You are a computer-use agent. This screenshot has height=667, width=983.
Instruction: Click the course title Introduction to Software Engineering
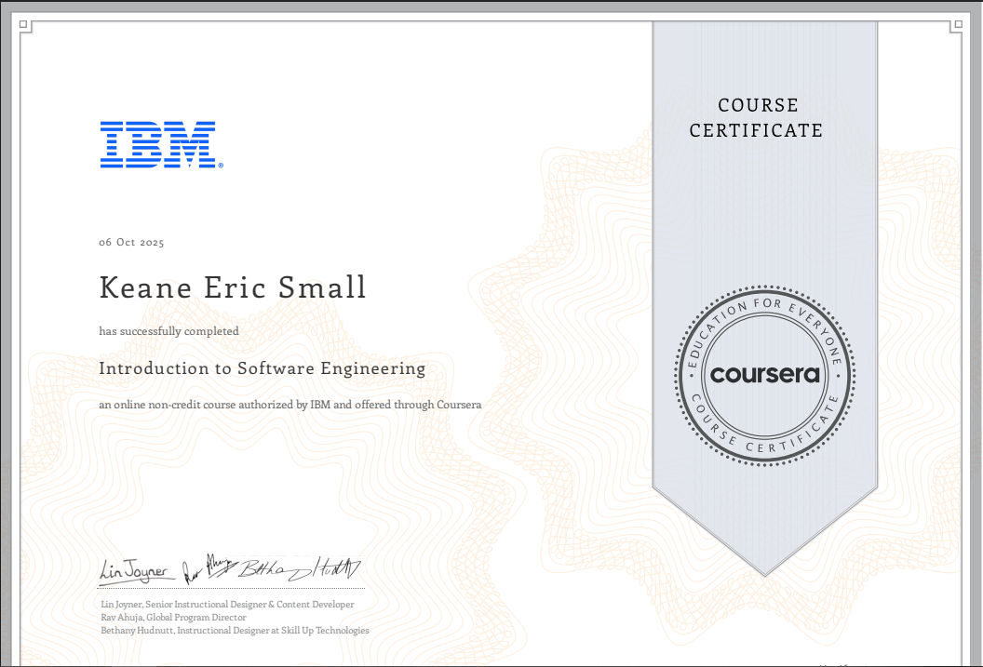(x=263, y=368)
